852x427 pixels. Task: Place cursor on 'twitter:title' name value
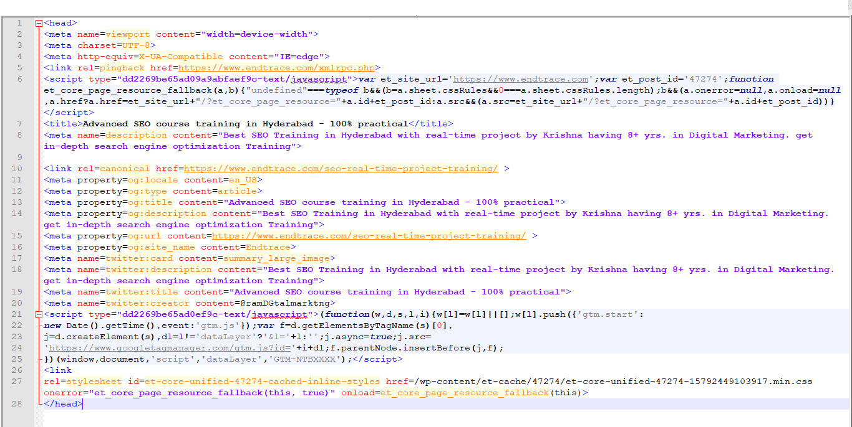pyautogui.click(x=142, y=292)
